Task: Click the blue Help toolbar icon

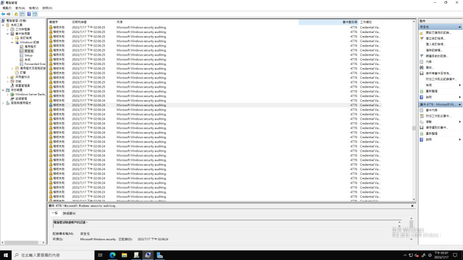Action: tap(29, 14)
